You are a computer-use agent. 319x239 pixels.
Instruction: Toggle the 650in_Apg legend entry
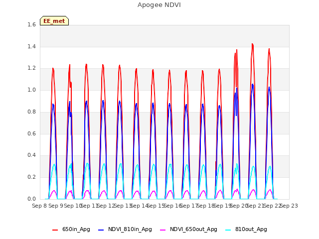pyautogui.click(x=71, y=229)
